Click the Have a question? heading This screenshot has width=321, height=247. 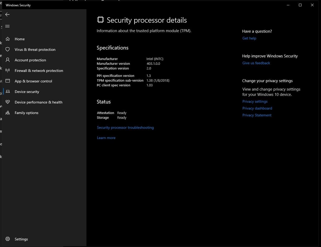pyautogui.click(x=257, y=31)
